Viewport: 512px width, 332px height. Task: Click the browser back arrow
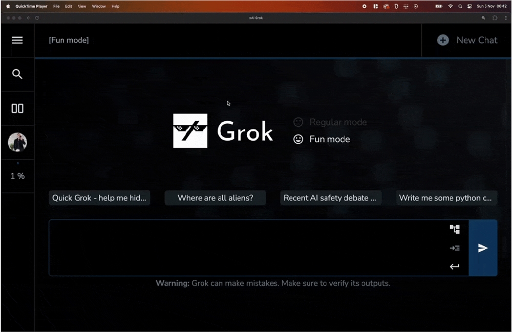[x=29, y=18]
